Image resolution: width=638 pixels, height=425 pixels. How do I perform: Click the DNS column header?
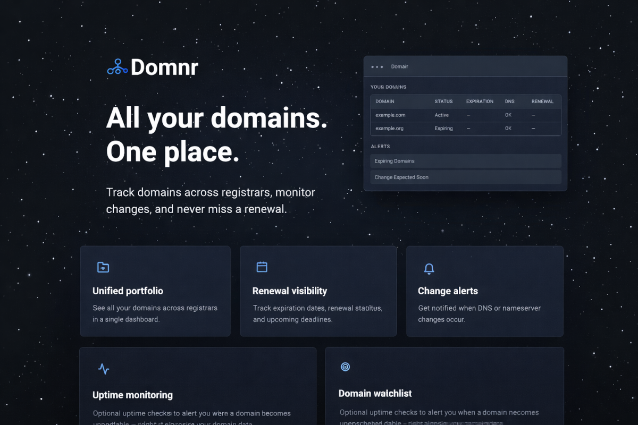pos(510,101)
